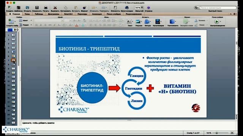Switch to the Рецензирование (Review) tab

pyautogui.click(x=134, y=14)
